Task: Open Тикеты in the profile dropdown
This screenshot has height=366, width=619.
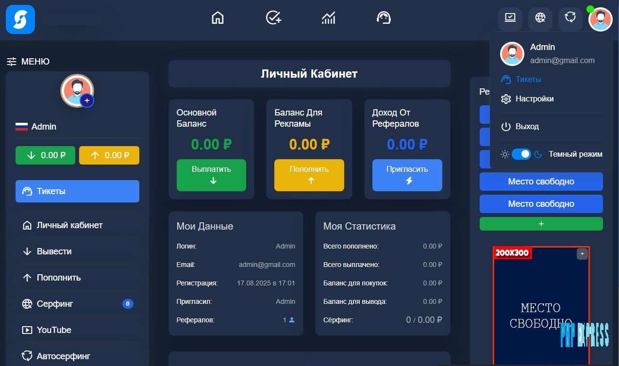Action: [528, 79]
